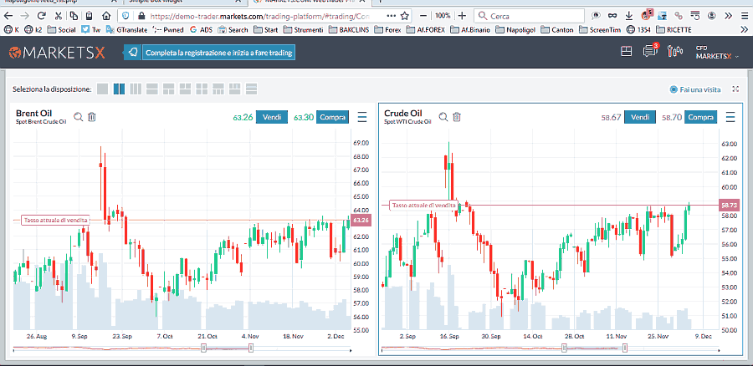753x366 pixels.
Task: Select the three-column chart layout
Action: click(136, 89)
